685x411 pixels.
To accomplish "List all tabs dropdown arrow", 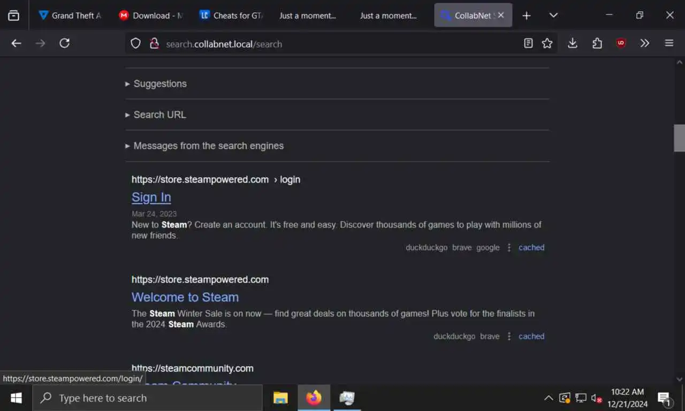I will tap(553, 16).
